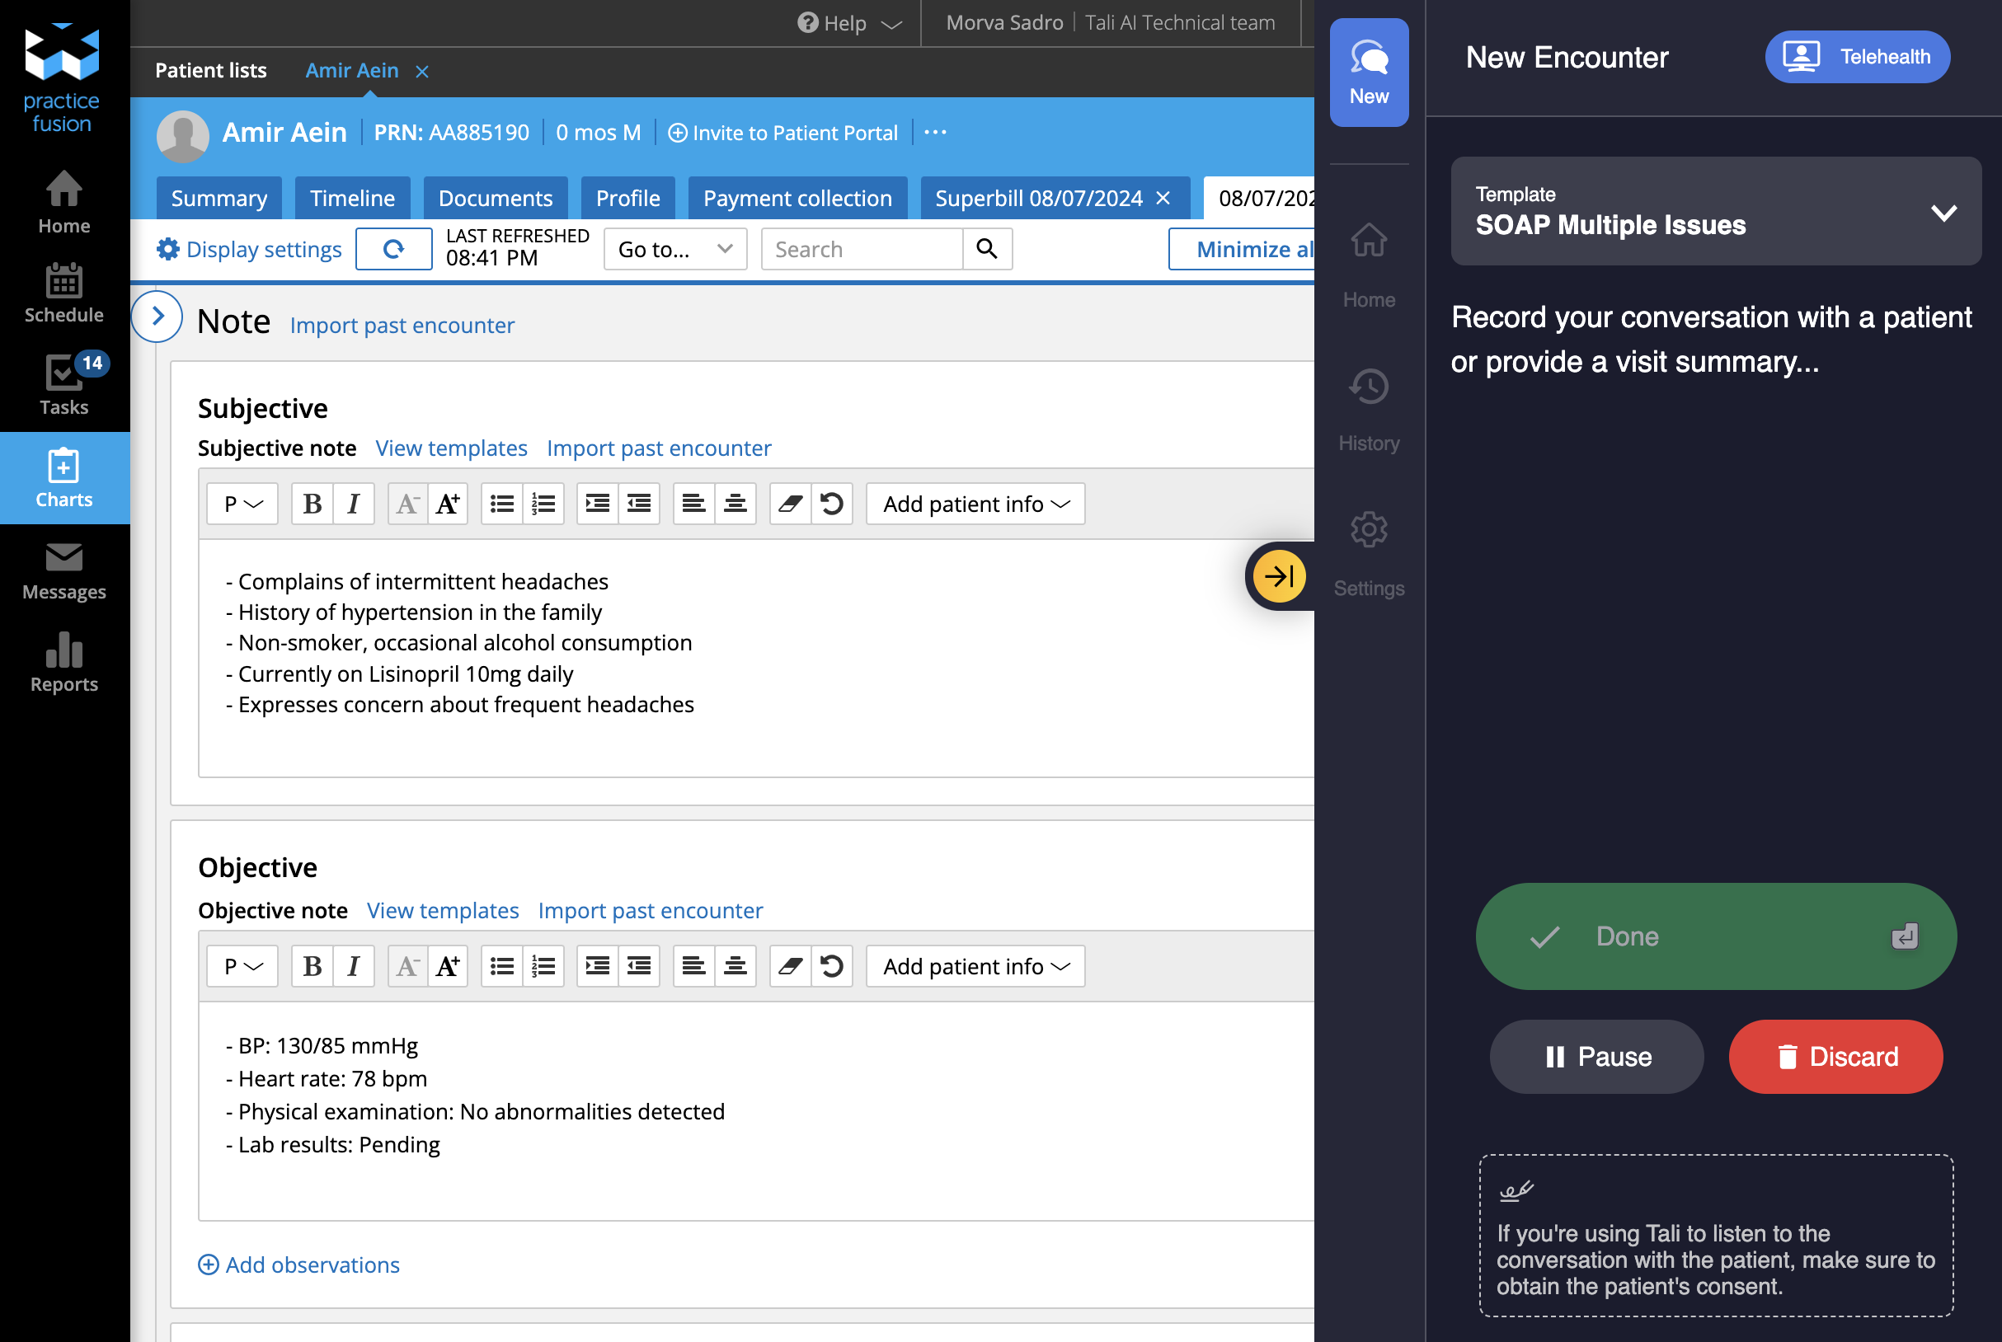Select Charts in the left sidebar
Image resolution: width=2002 pixels, height=1342 pixels.
click(x=64, y=477)
